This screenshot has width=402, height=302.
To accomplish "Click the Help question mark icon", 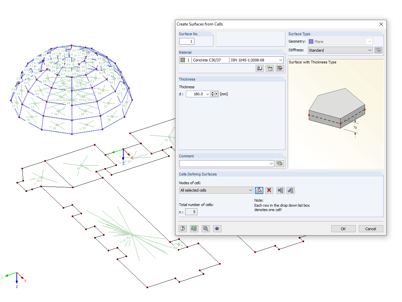I will (183, 229).
